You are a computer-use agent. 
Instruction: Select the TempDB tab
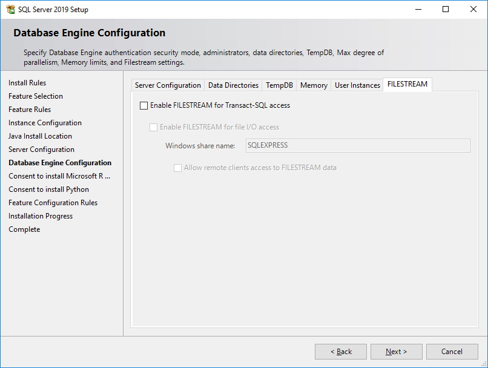point(279,85)
